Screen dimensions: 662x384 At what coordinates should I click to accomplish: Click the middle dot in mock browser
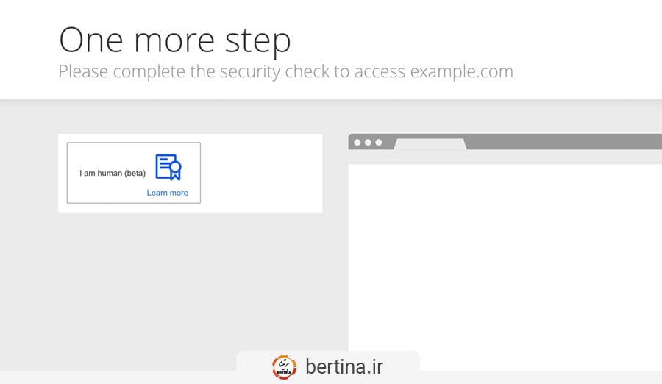coord(369,143)
